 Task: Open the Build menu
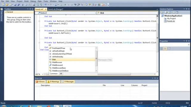click(x=26, y=1)
